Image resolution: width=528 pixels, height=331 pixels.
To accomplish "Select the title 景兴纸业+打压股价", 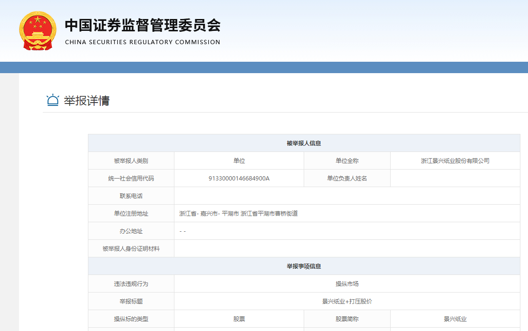I will [347, 301].
